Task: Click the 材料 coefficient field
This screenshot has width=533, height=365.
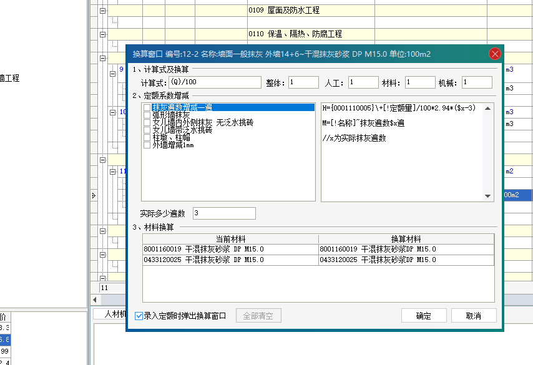Action: [420, 82]
